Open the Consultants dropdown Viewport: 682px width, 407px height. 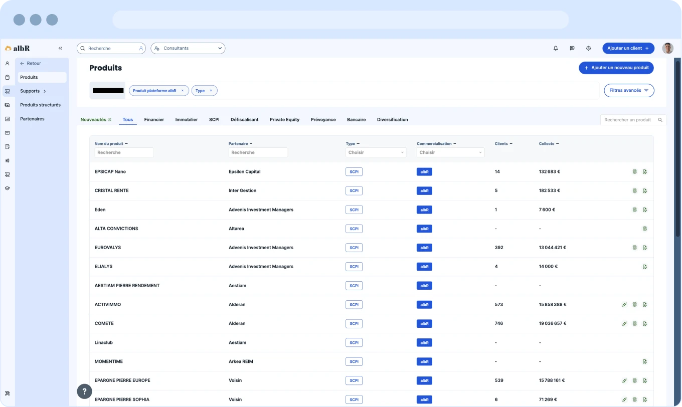click(x=188, y=48)
